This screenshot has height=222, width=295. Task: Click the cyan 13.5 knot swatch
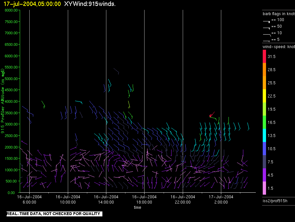[264, 135]
